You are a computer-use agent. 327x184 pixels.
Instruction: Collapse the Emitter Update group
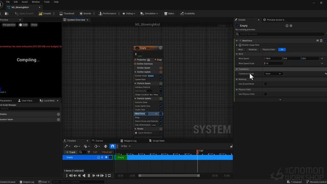point(135,72)
